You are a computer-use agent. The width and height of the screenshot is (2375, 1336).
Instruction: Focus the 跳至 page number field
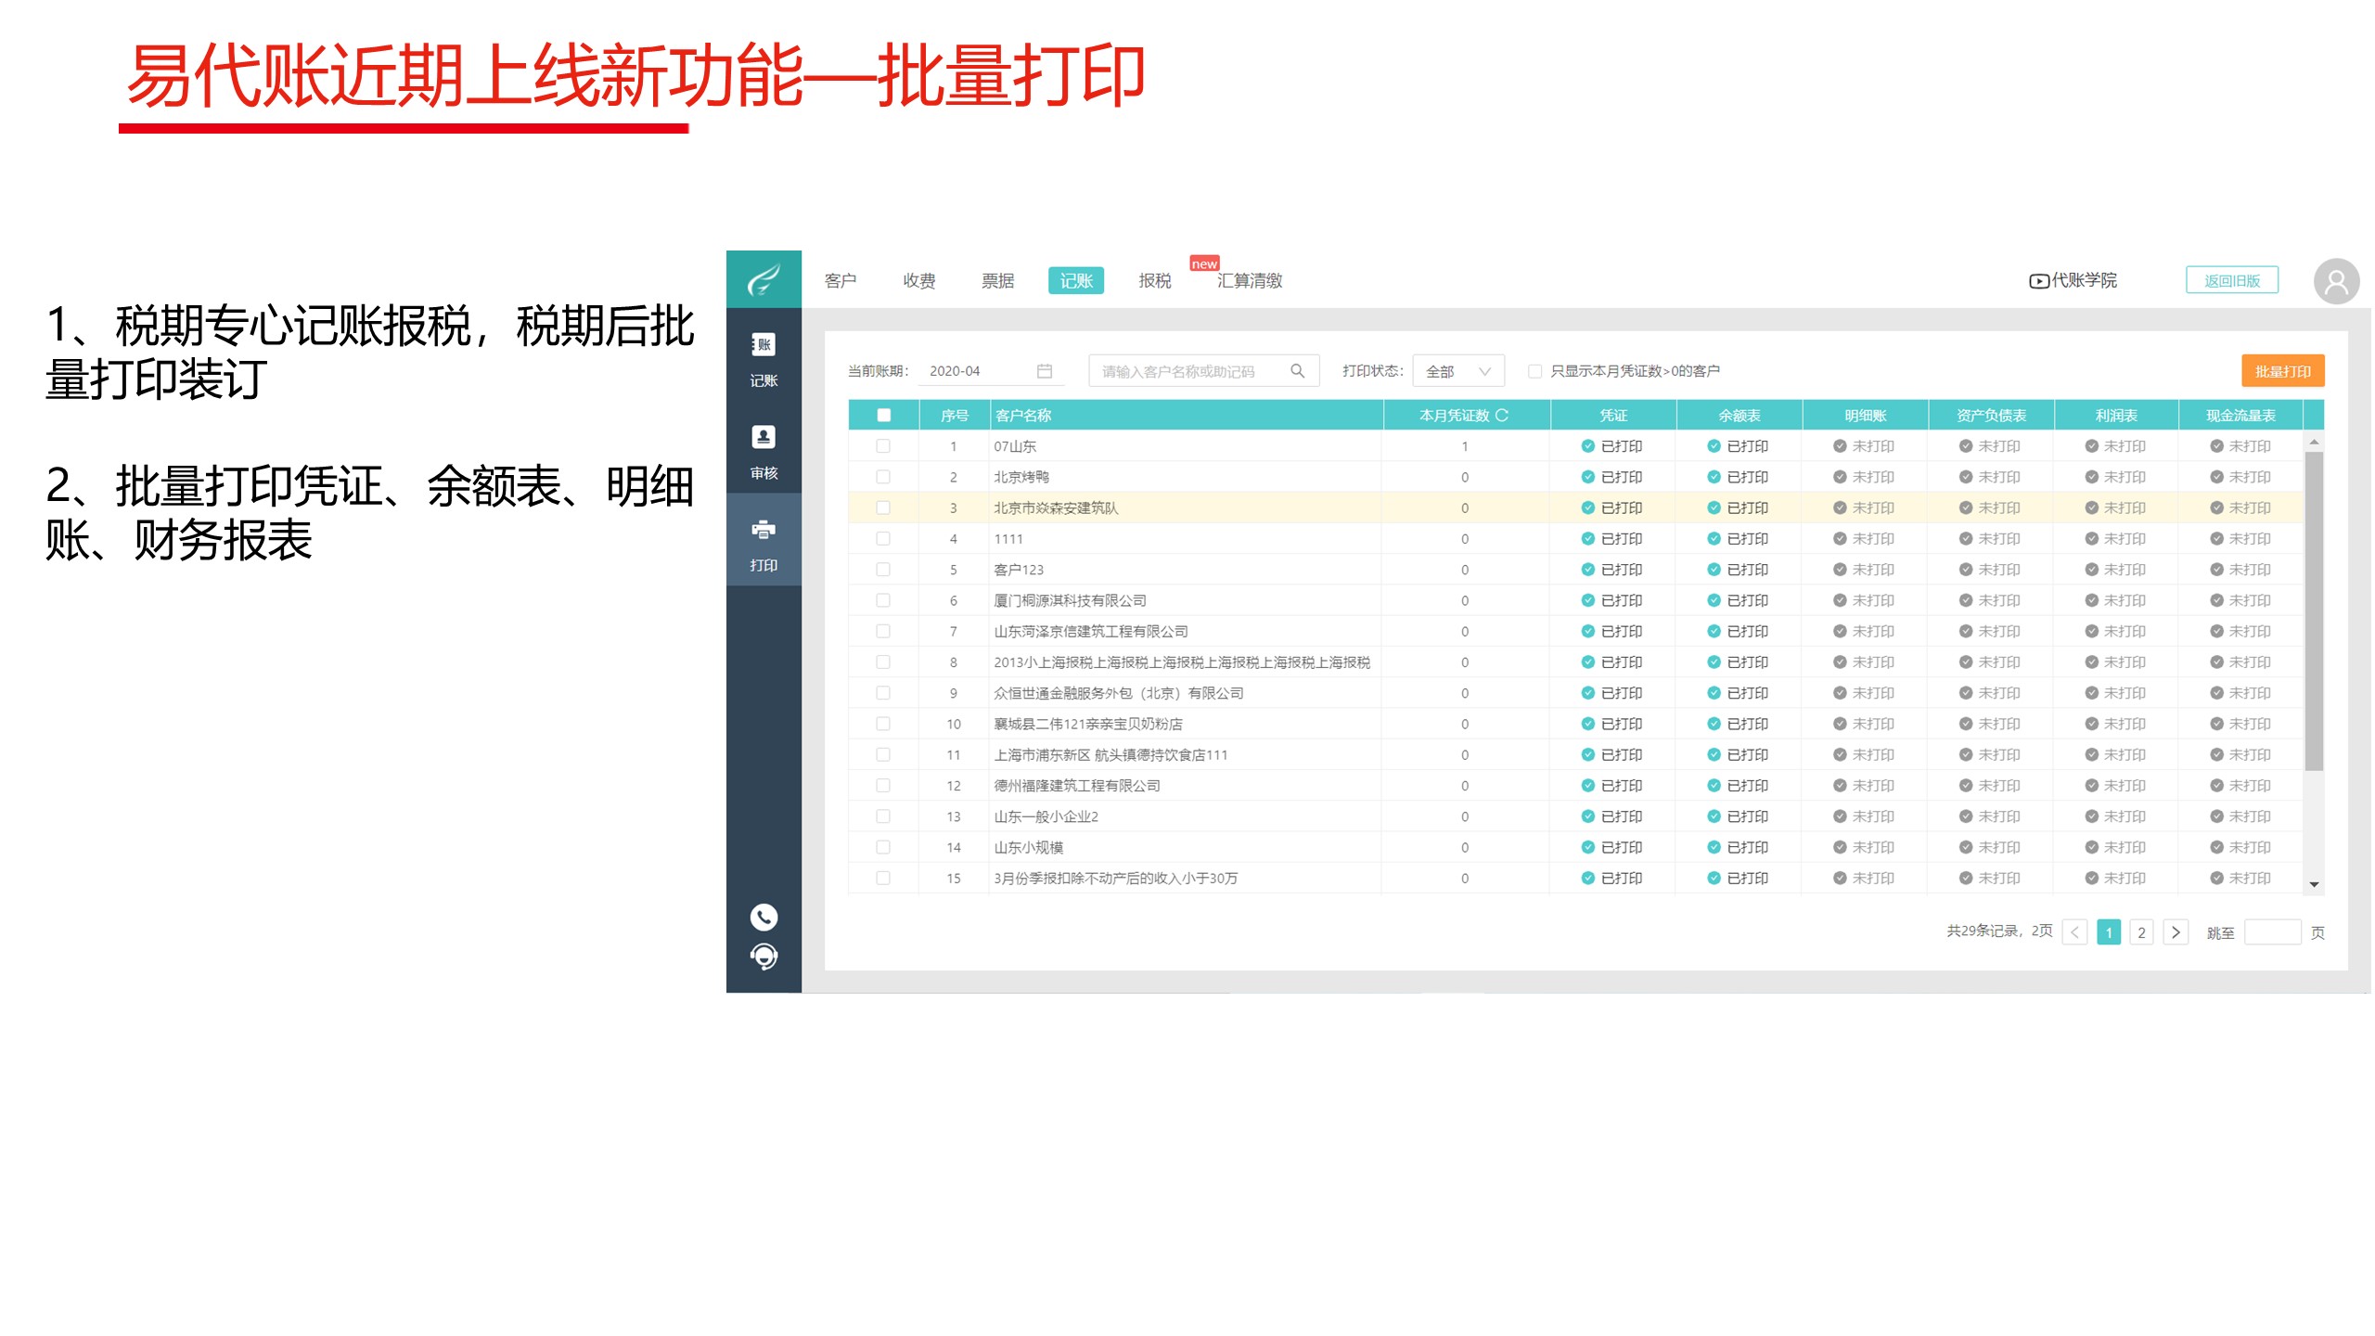point(2272,932)
